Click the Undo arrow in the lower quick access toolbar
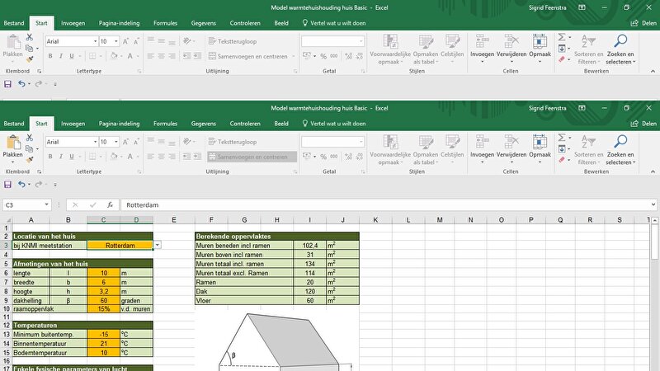This screenshot has width=660, height=371. point(22,184)
